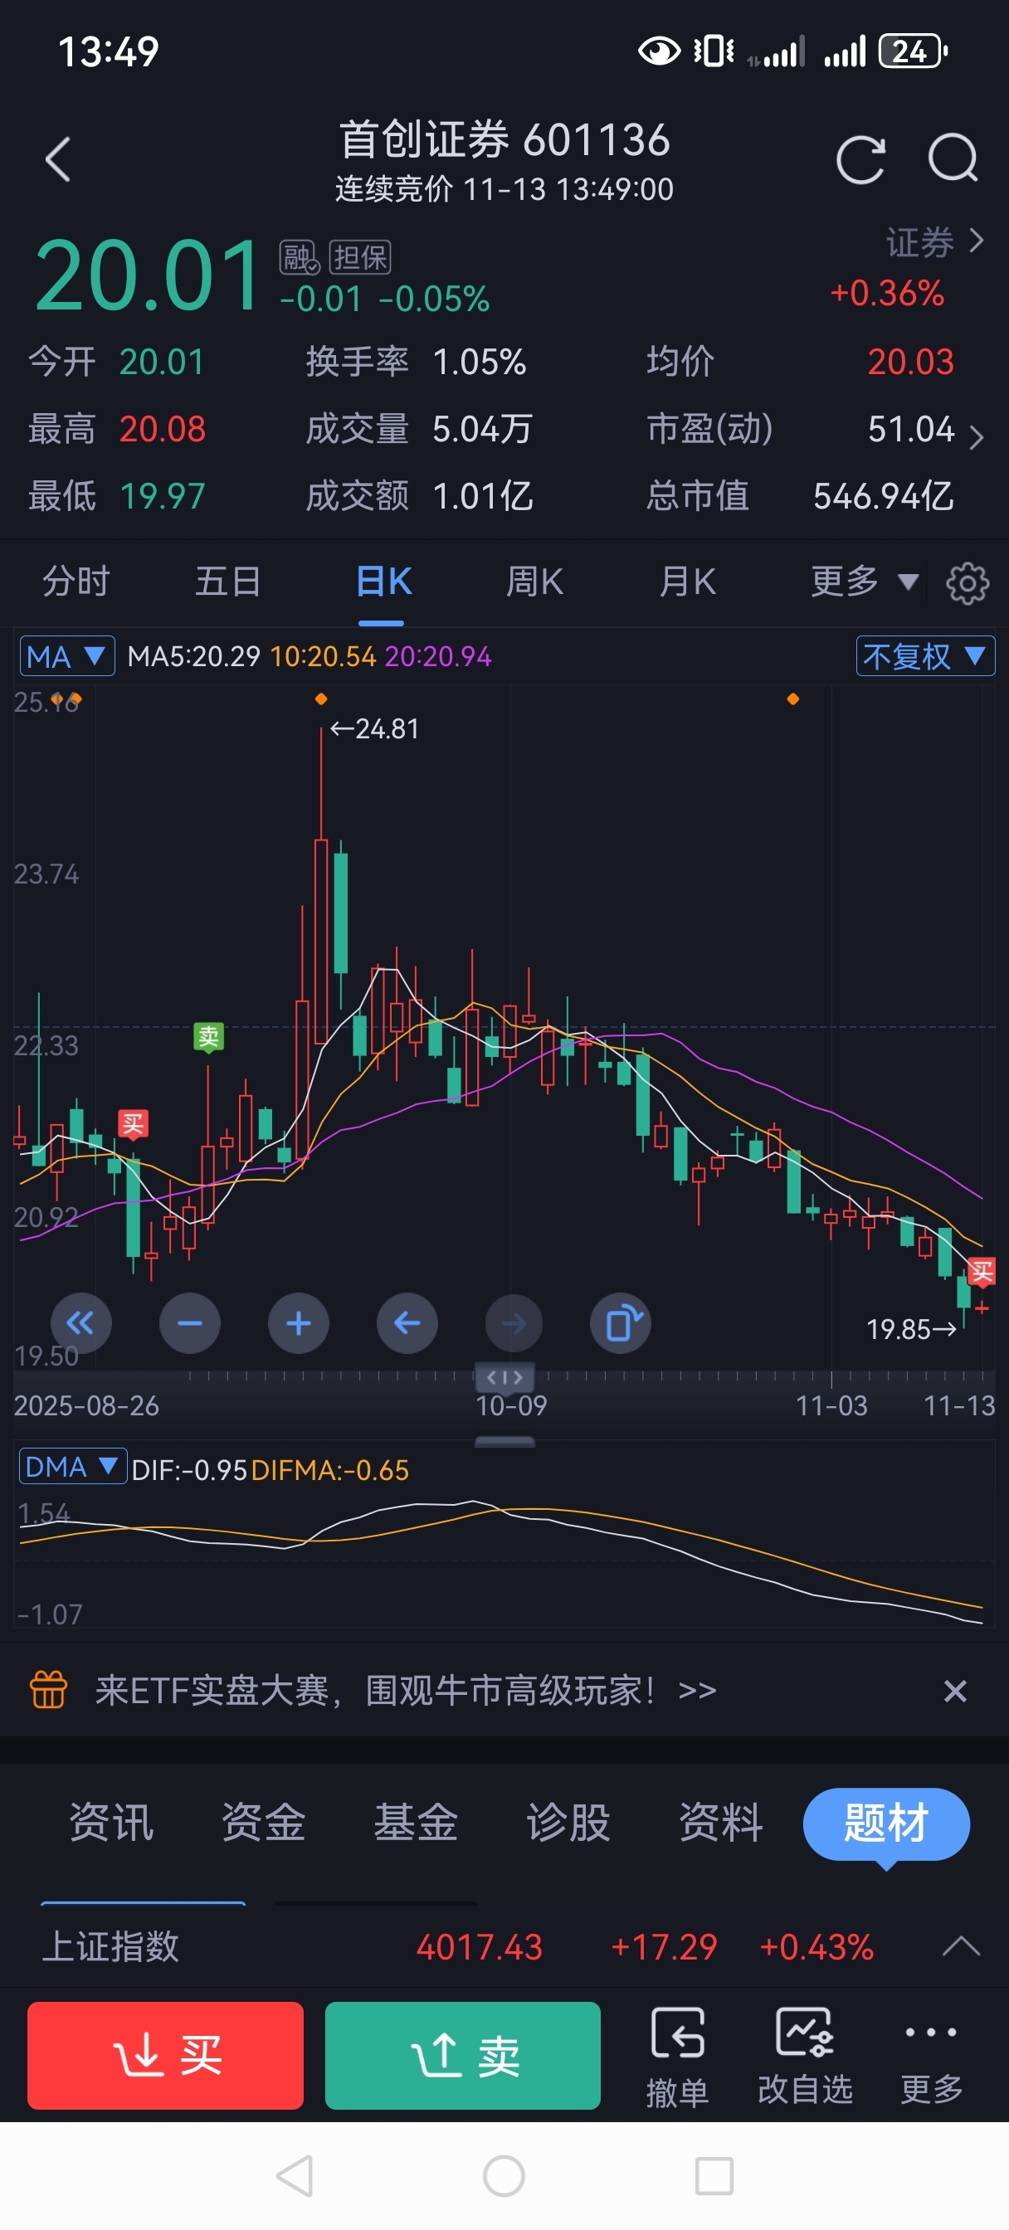
Task: Open 不复权 adjustment dropdown
Action: (x=925, y=656)
